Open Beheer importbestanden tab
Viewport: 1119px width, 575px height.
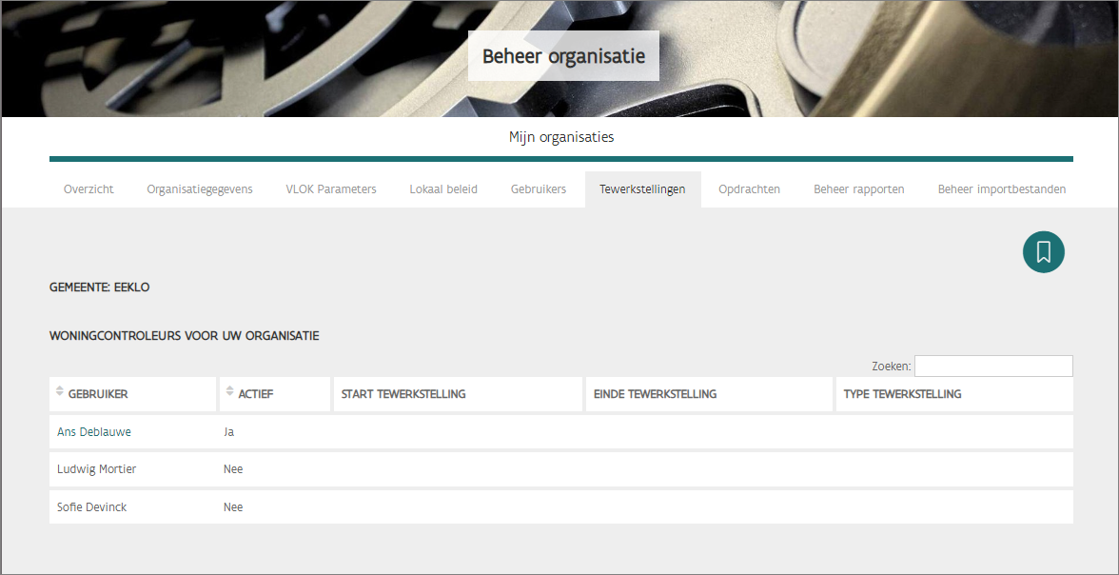click(1001, 189)
